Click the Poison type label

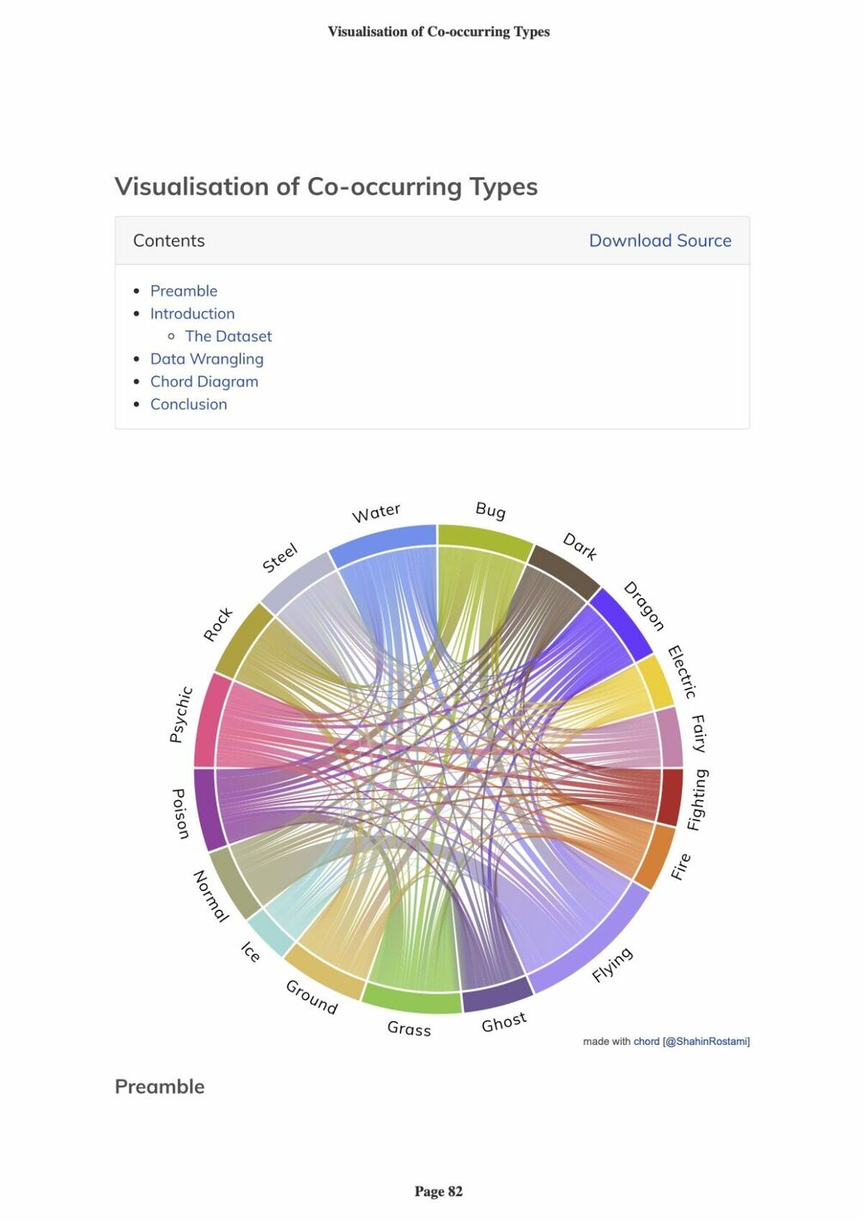(180, 813)
